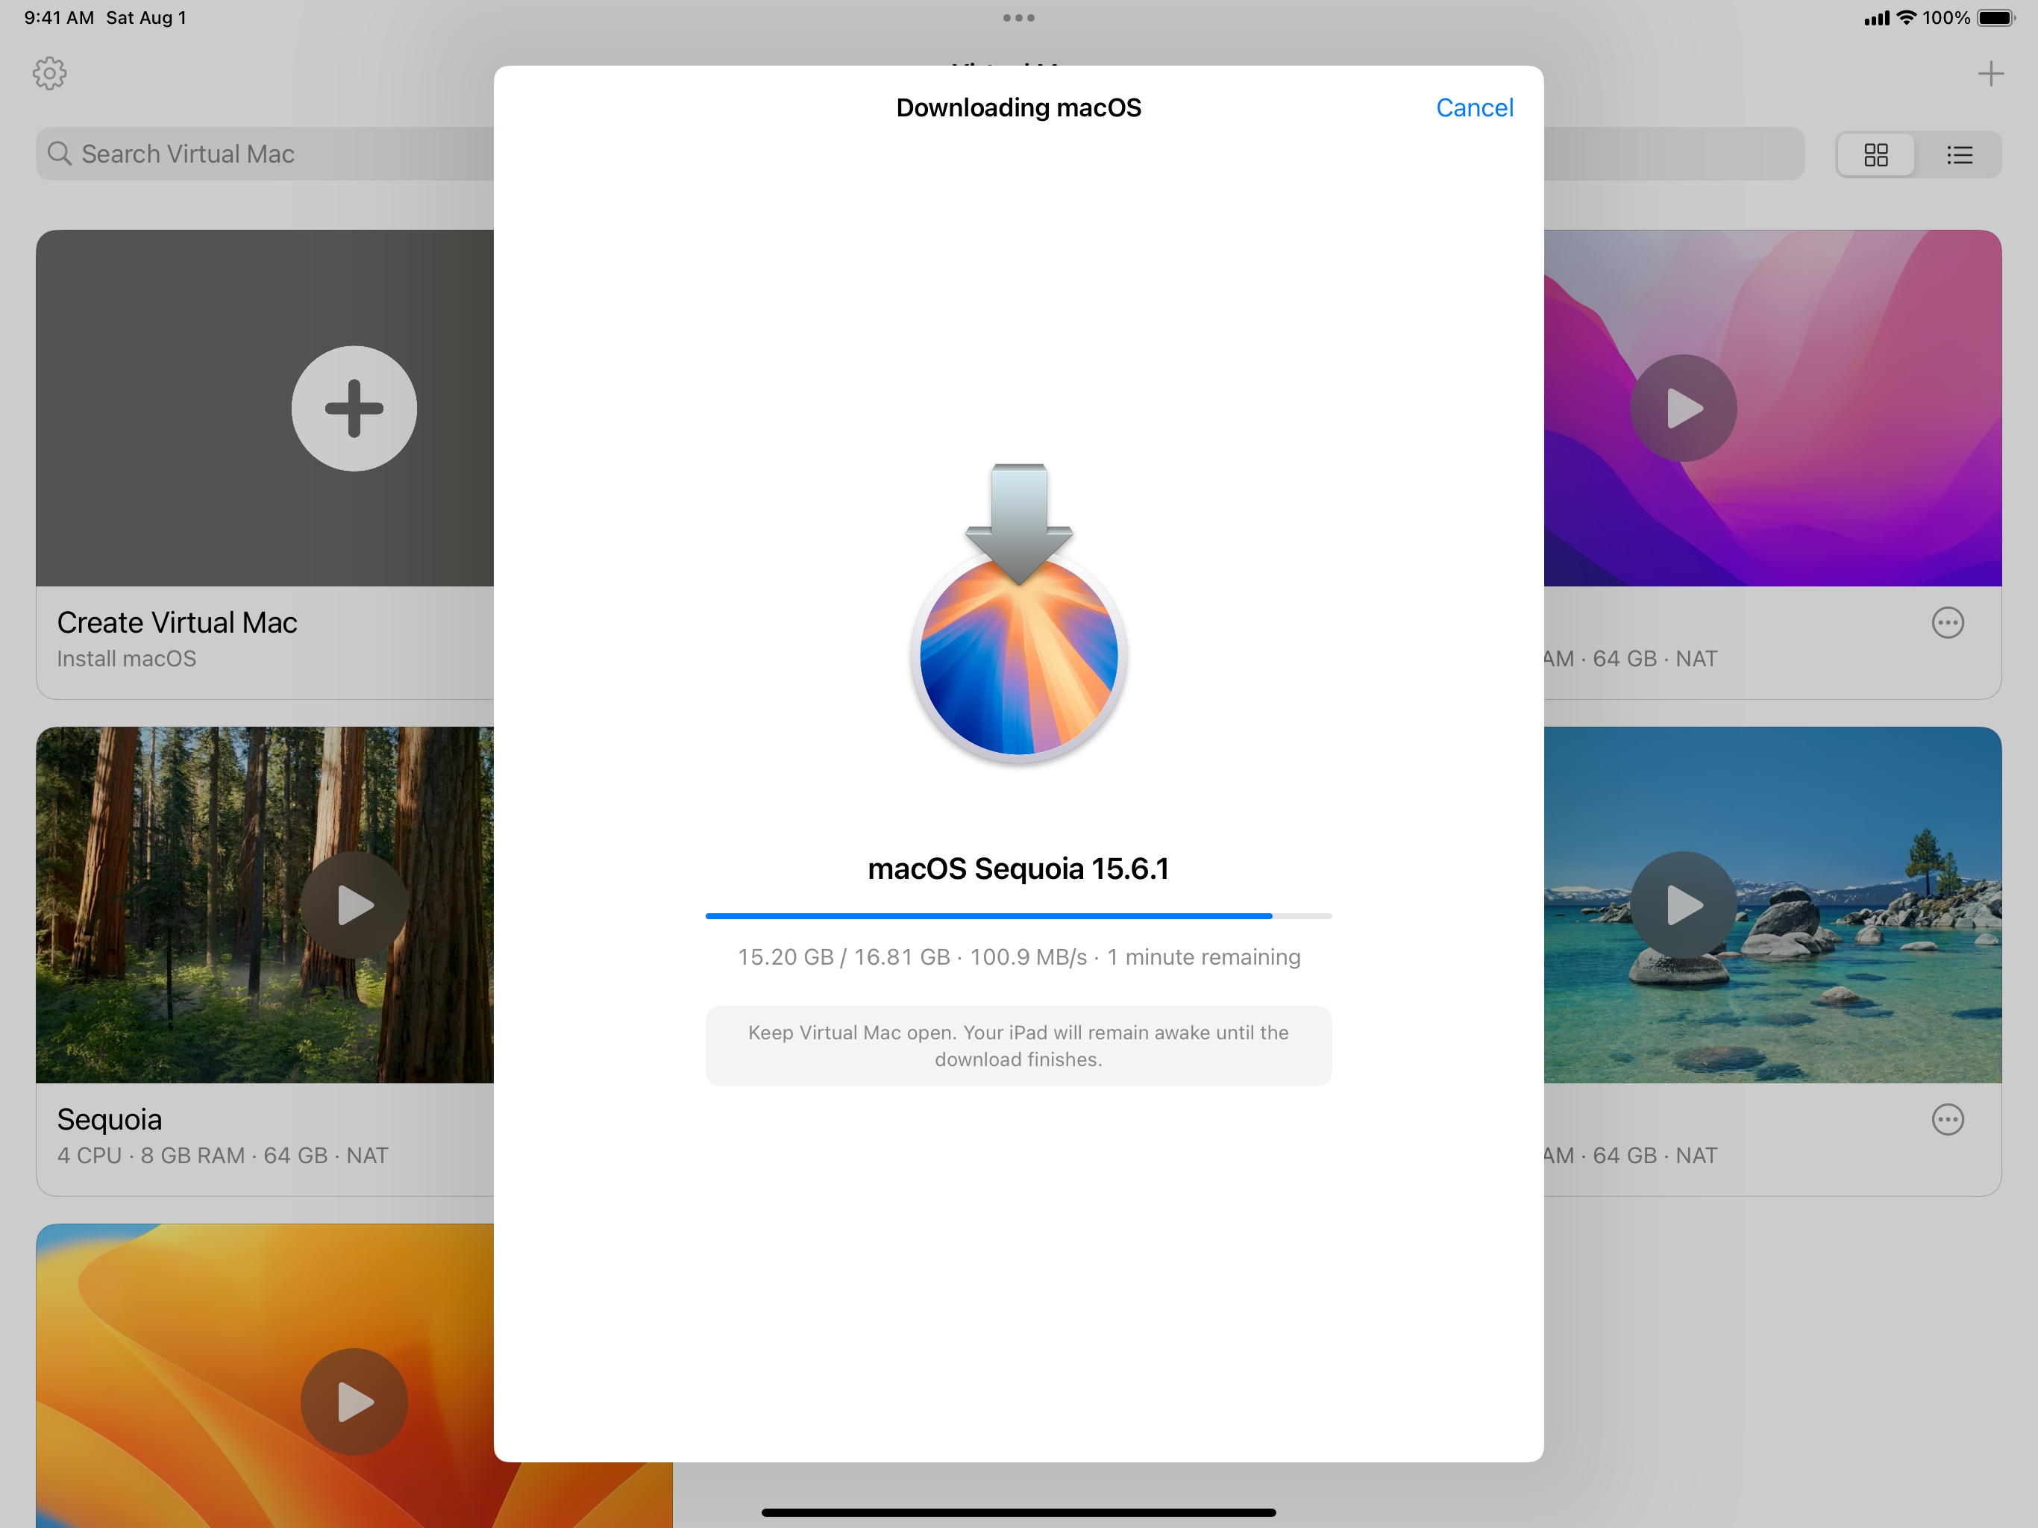Start the purple Monterey wallpaper VM
This screenshot has width=2038, height=1528.
click(1683, 408)
